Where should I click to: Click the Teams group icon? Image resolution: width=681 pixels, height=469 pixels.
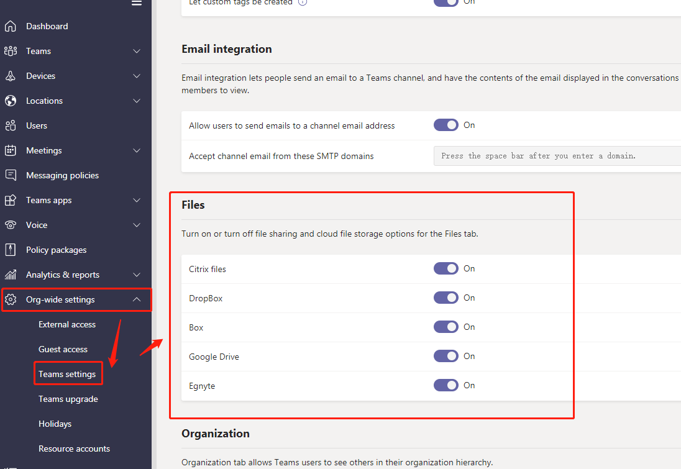tap(11, 51)
